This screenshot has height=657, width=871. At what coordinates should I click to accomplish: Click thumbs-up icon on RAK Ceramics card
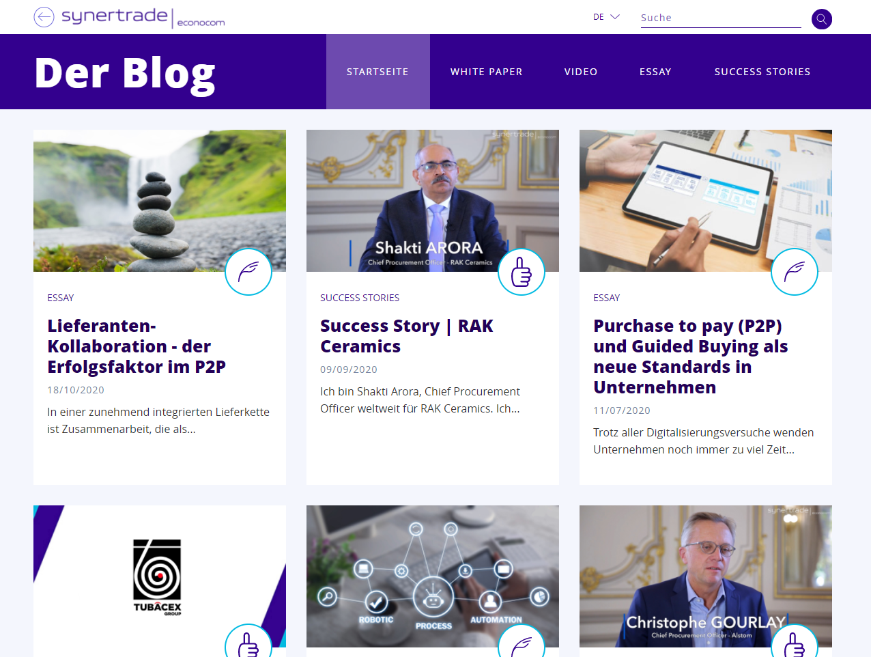(522, 272)
